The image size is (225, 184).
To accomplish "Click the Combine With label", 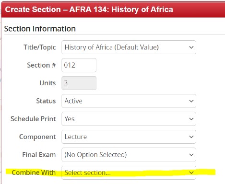I will coord(34,172).
